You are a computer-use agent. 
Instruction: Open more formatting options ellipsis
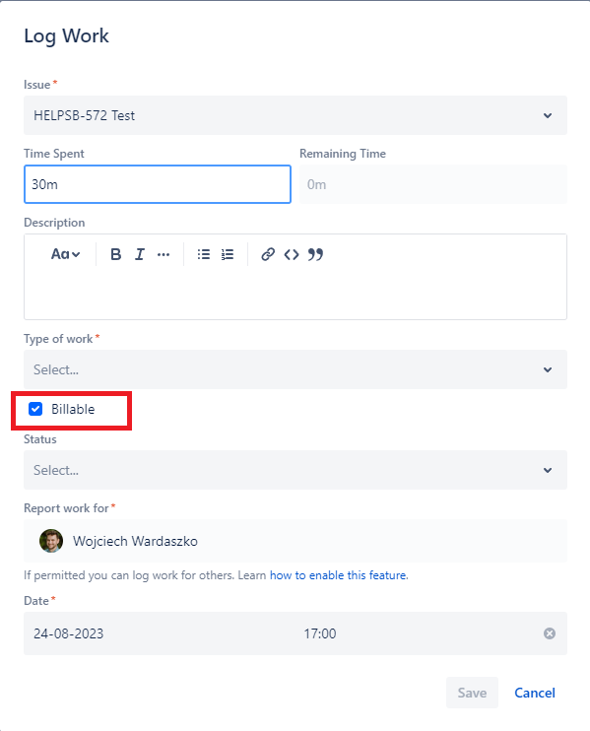pos(164,254)
